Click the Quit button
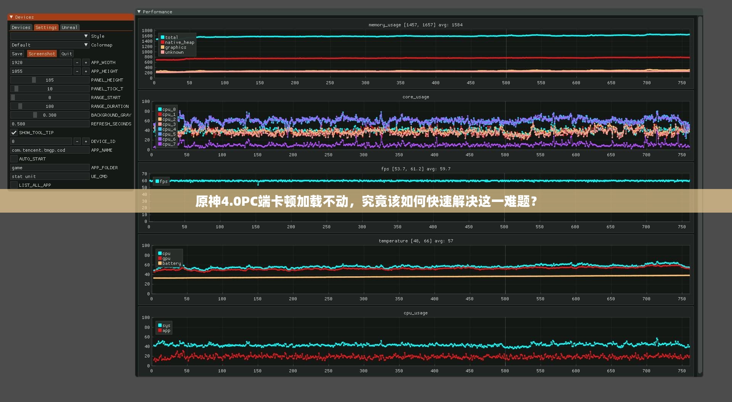 (67, 54)
